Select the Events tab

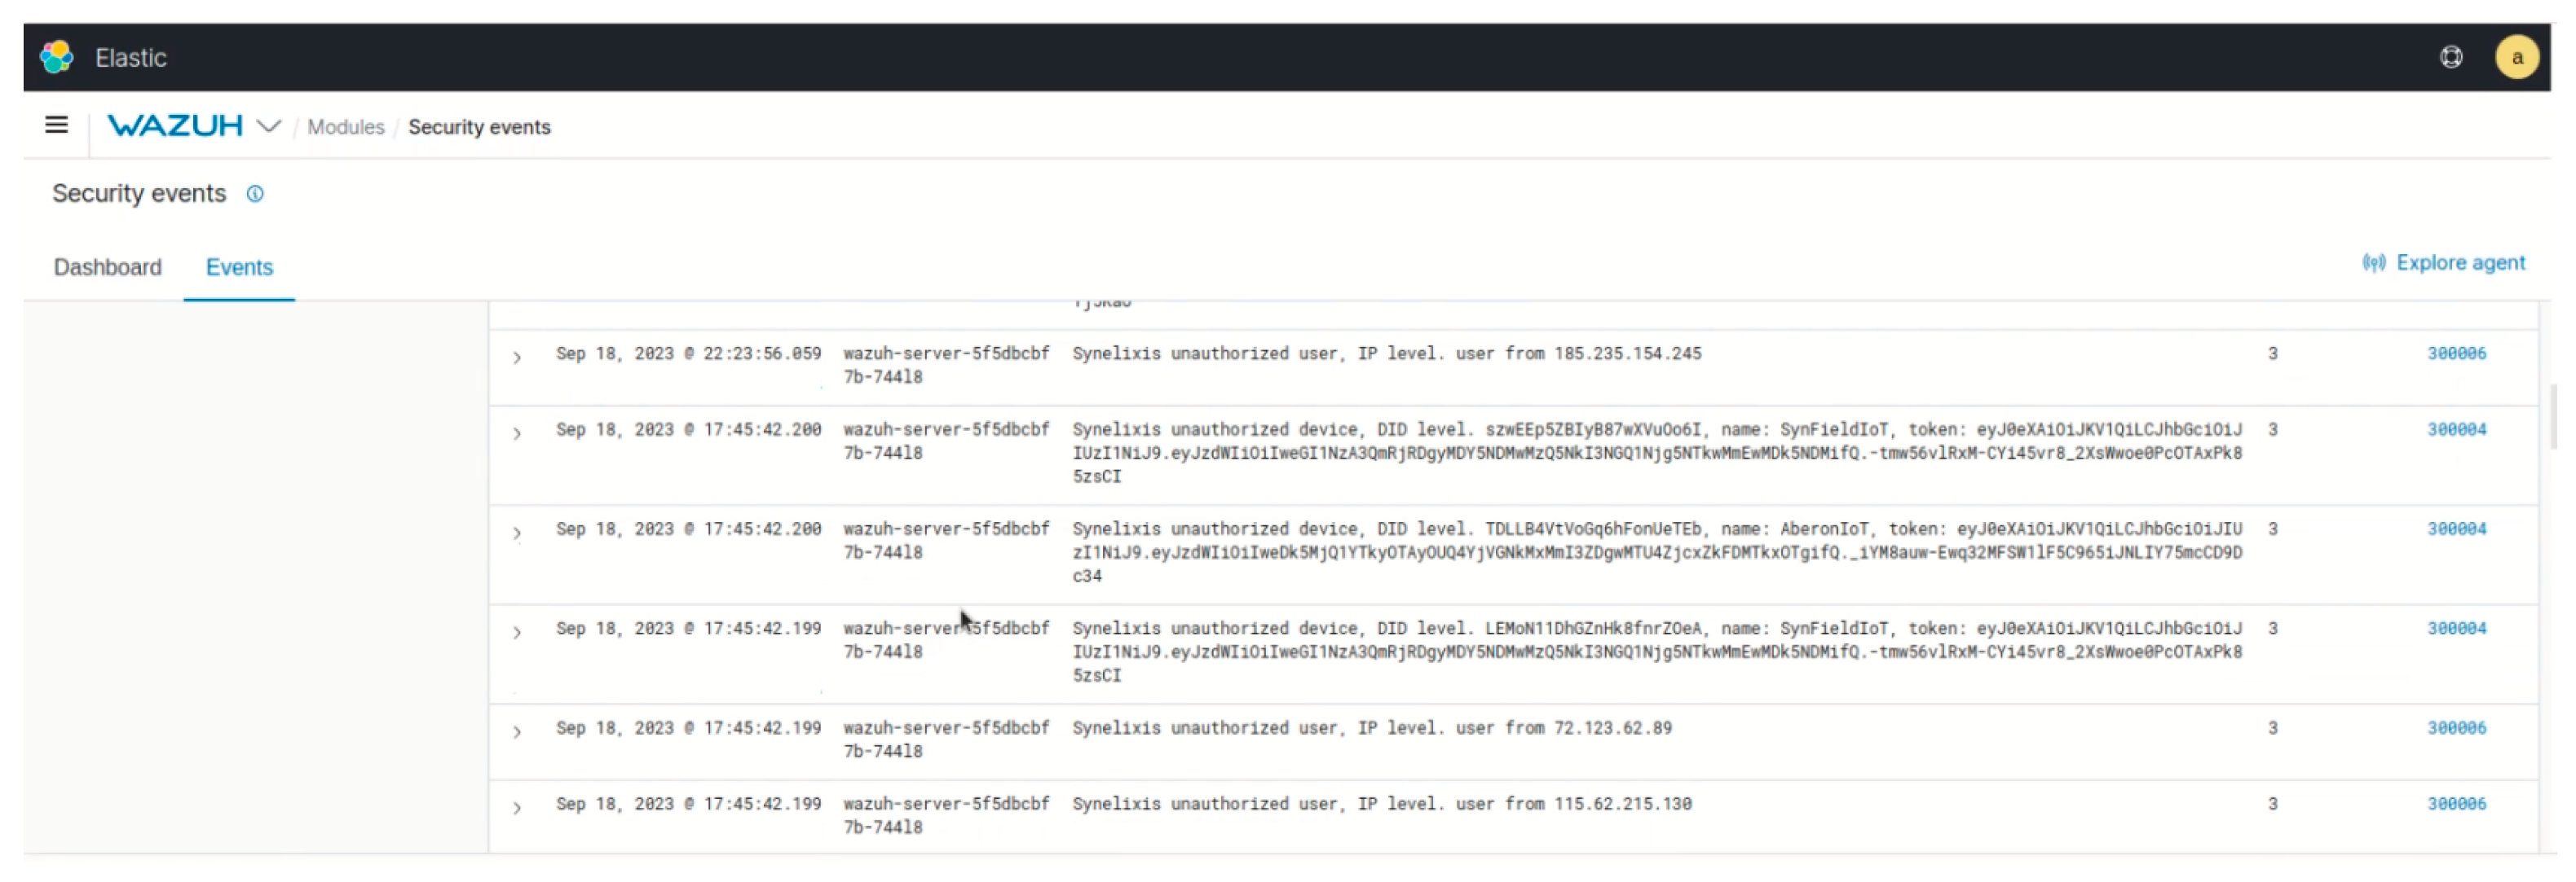coord(239,266)
